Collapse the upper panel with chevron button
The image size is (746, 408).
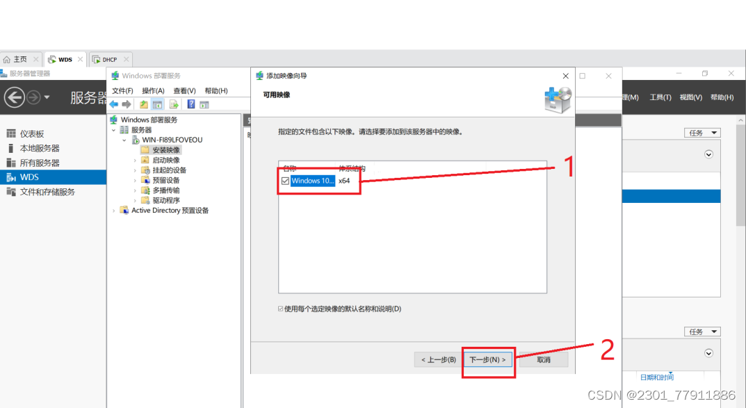(708, 154)
